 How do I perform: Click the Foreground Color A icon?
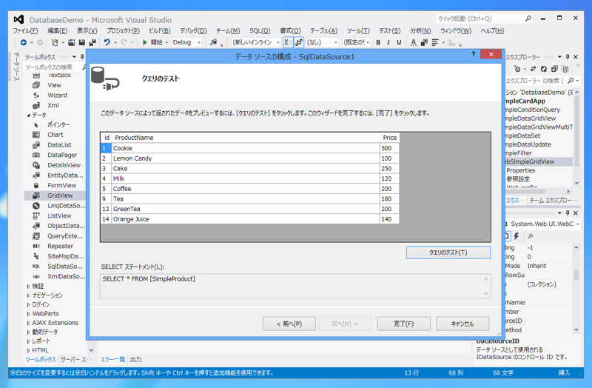414,43
